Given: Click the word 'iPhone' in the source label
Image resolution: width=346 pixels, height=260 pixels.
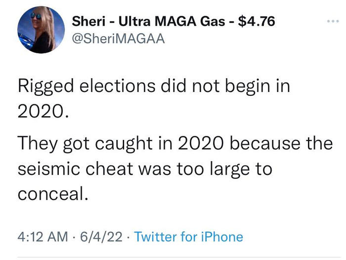Looking at the screenshot, I should (x=223, y=237).
